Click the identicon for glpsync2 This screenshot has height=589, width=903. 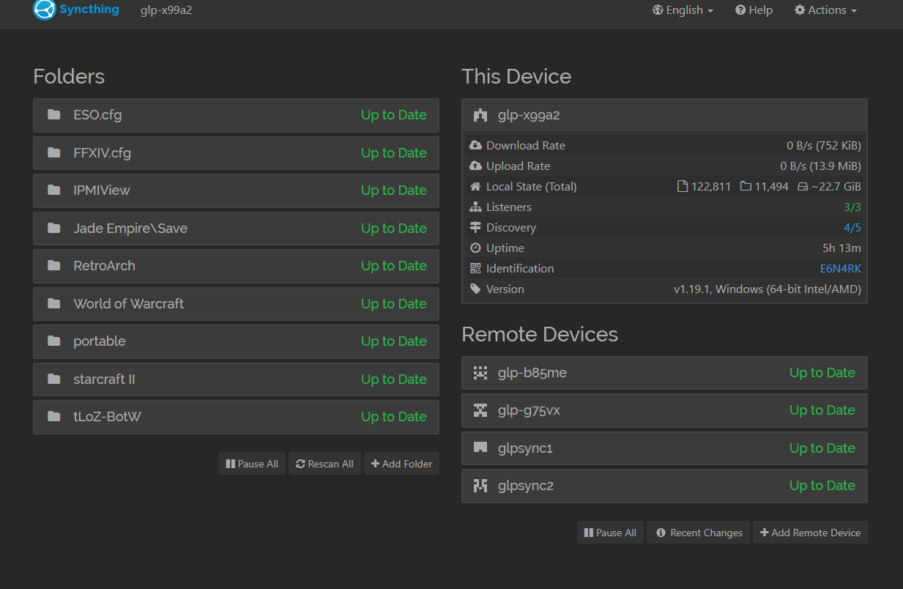click(x=480, y=486)
